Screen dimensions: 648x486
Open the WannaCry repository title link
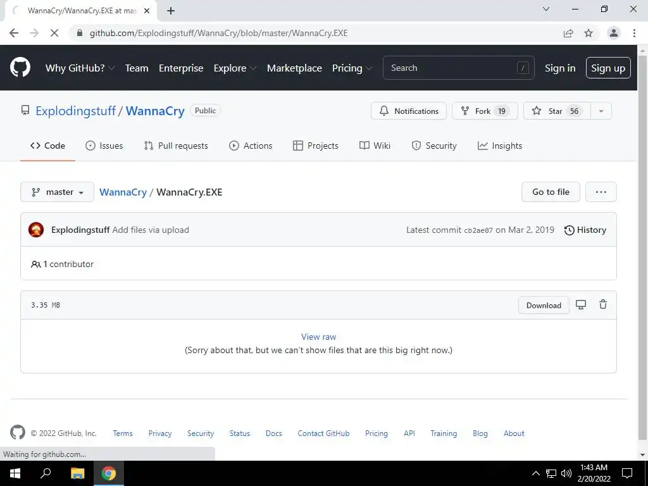155,111
